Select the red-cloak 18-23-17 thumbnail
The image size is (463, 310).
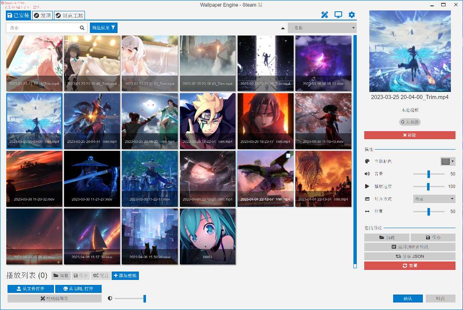[x=266, y=121]
